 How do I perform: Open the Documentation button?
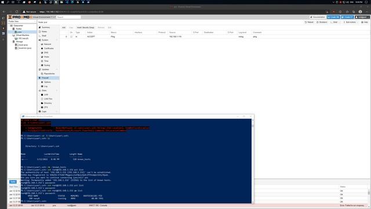pyautogui.click(x=318, y=17)
